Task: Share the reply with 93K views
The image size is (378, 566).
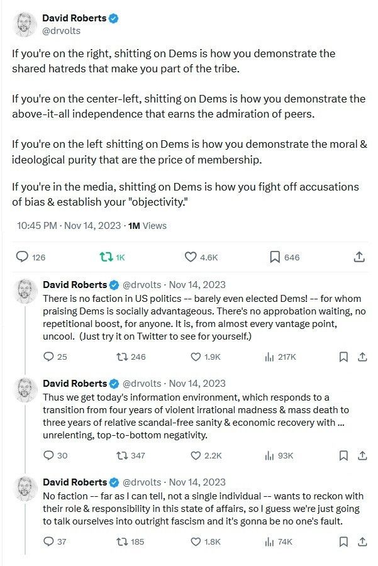Action: click(362, 455)
